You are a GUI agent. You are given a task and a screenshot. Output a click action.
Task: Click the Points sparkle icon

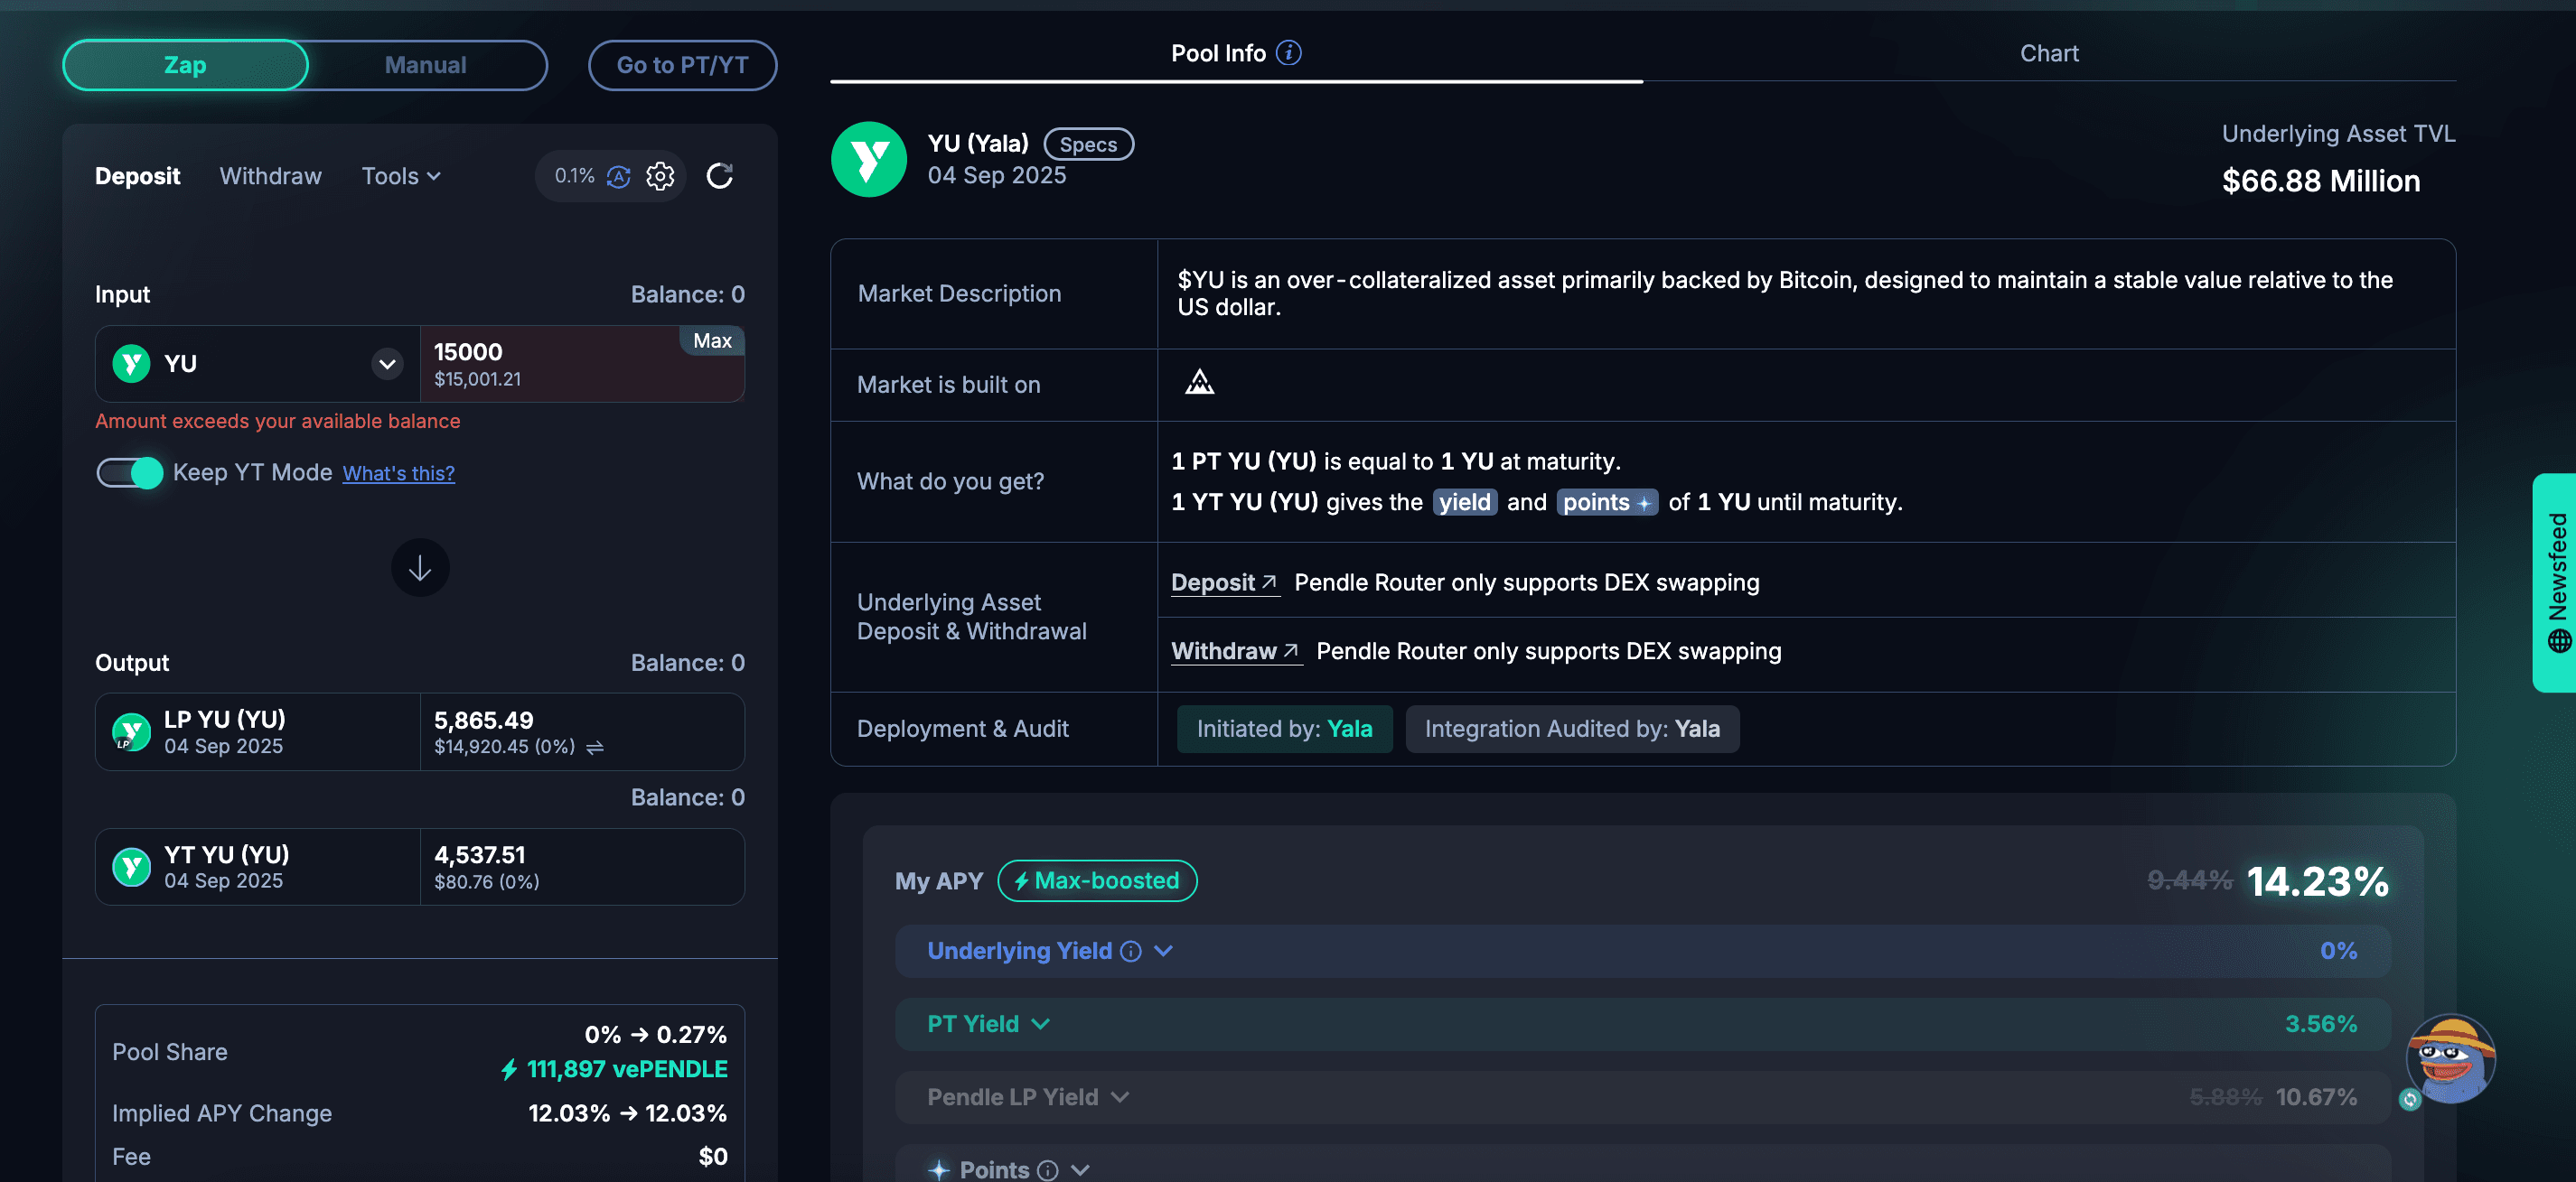pyautogui.click(x=938, y=1170)
